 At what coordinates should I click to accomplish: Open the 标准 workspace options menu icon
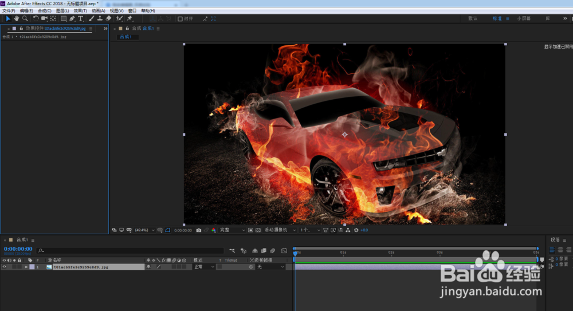508,19
